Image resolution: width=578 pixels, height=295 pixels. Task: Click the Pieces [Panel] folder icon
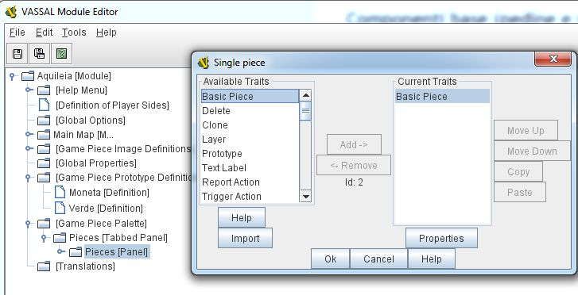[x=76, y=252]
